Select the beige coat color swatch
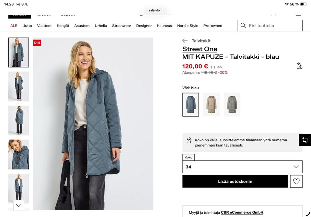 [211, 104]
